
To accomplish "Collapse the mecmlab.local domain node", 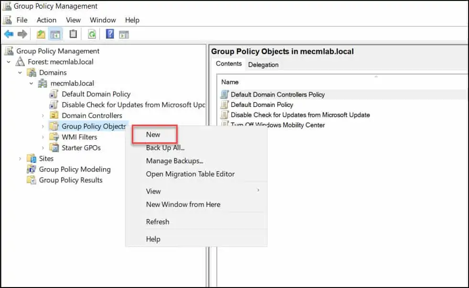I will coord(32,84).
